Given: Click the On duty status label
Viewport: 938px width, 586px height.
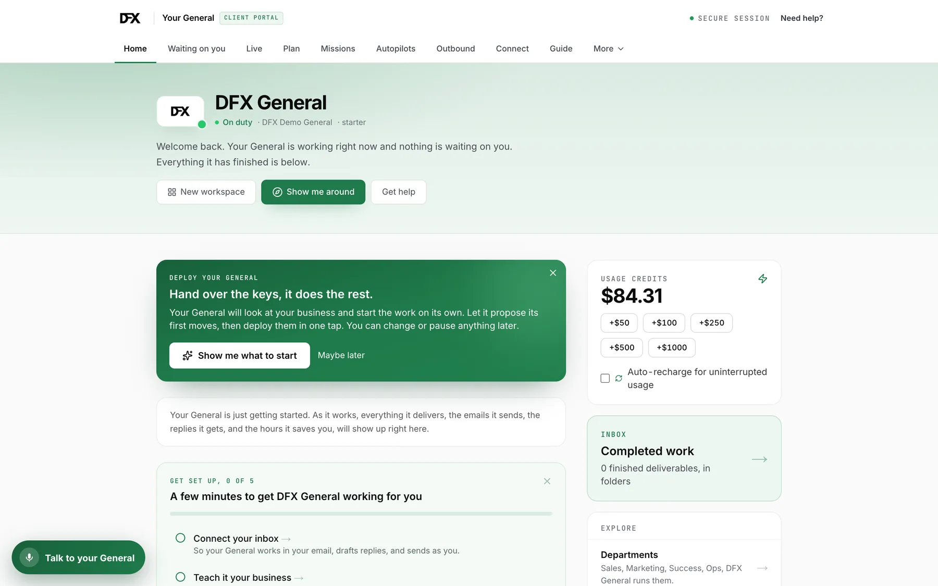Looking at the screenshot, I should click(x=233, y=122).
